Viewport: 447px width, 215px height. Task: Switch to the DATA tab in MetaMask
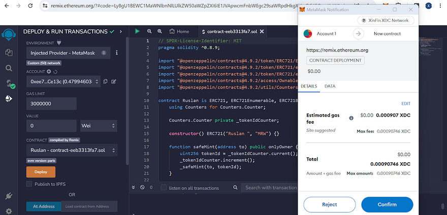tap(330, 86)
